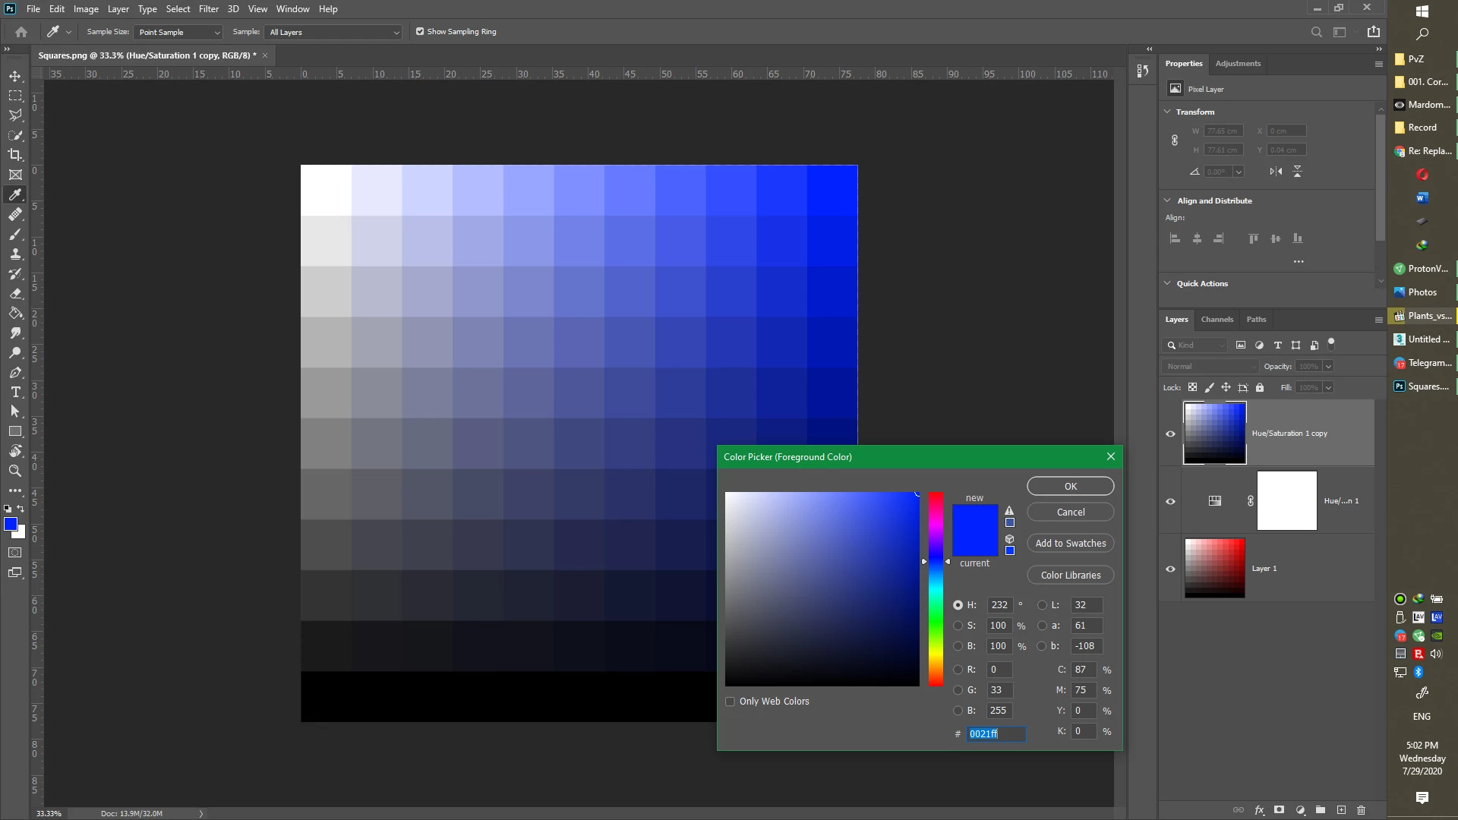Viewport: 1458px width, 820px height.
Task: Collapse the Align and Distribute section
Action: click(x=1167, y=200)
